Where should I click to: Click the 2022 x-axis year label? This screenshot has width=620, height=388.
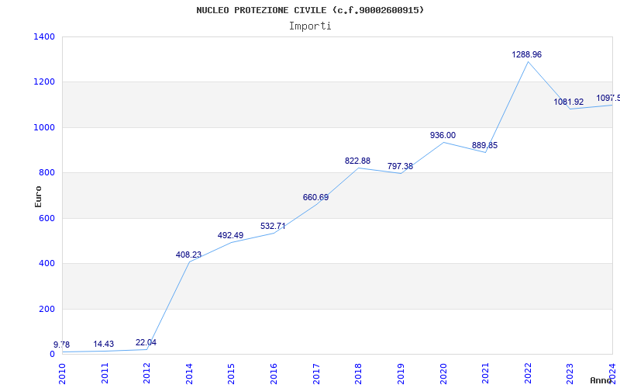528,372
